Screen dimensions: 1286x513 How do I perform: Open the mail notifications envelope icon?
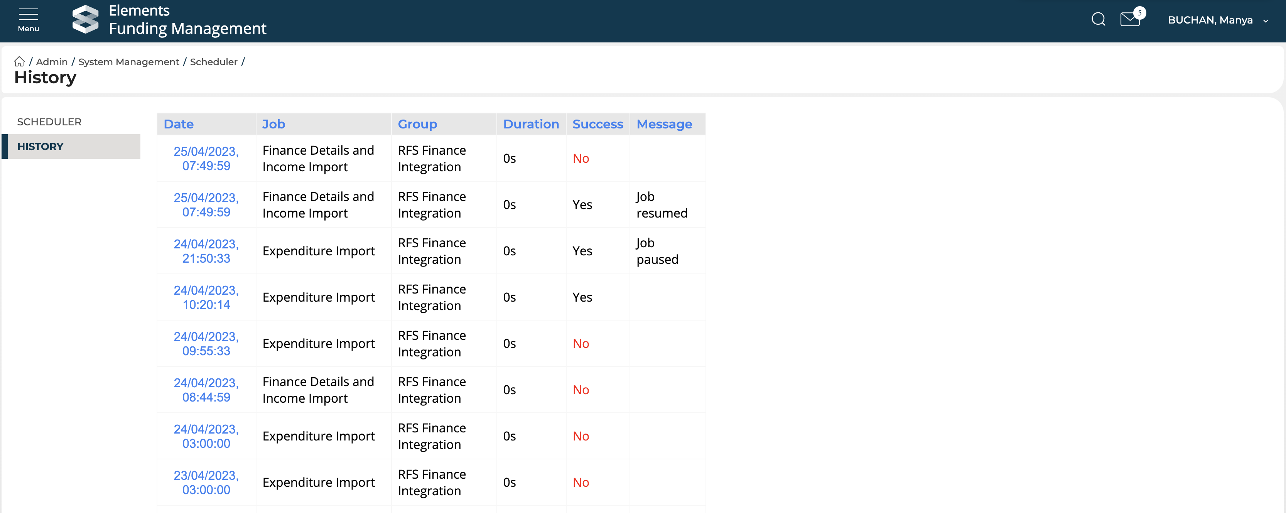pos(1130,20)
